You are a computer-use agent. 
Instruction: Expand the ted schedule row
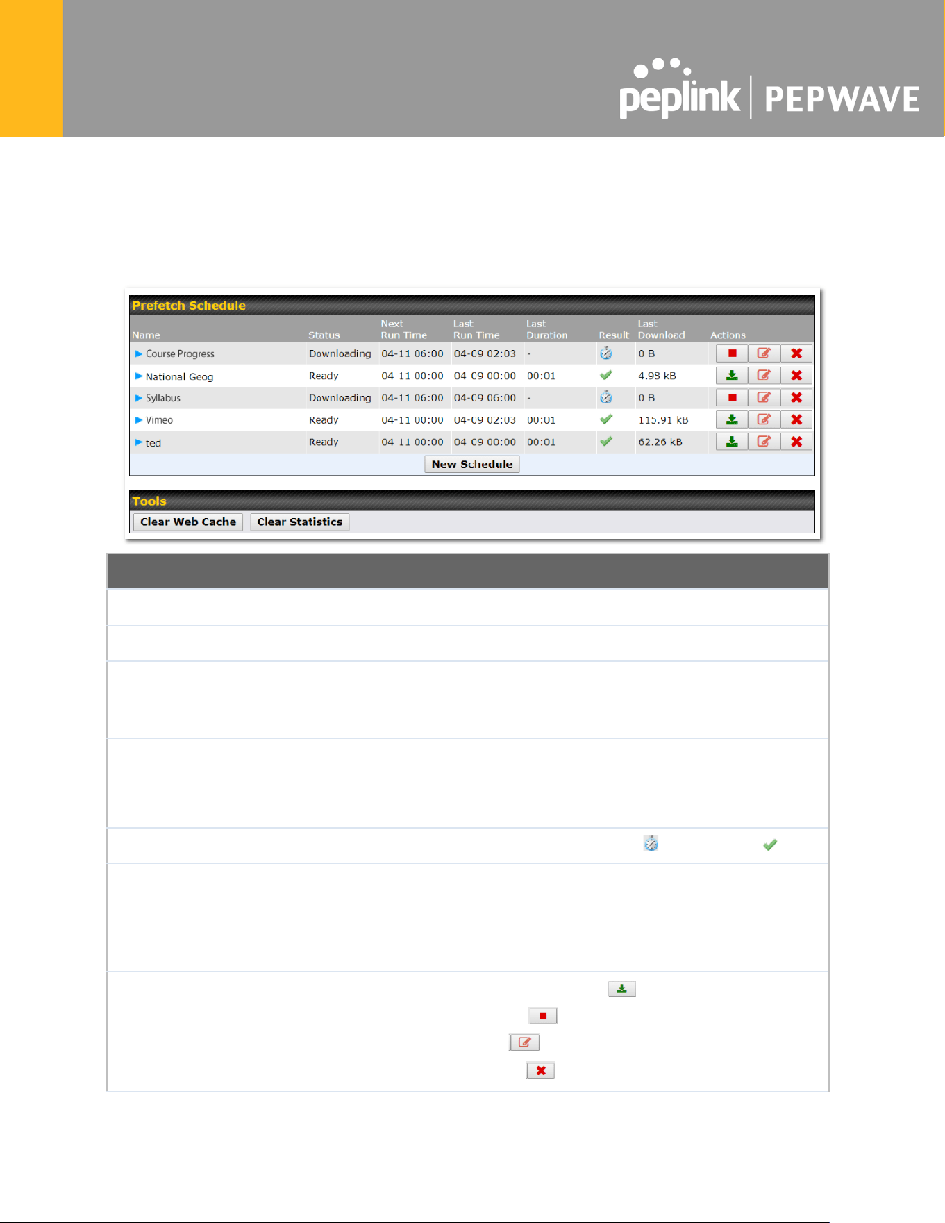pyautogui.click(x=138, y=442)
